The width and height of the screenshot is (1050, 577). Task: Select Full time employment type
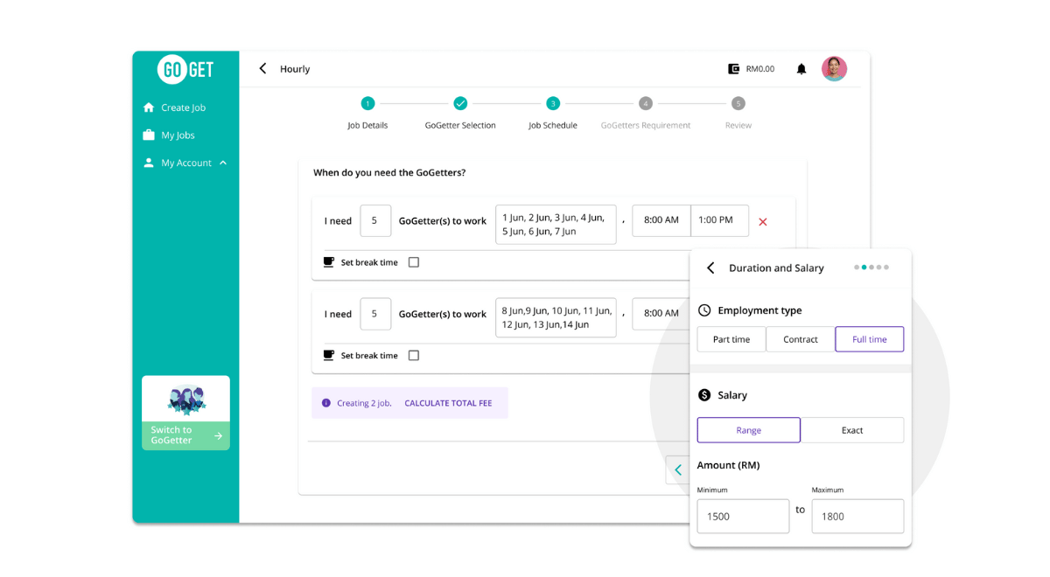[x=870, y=339]
